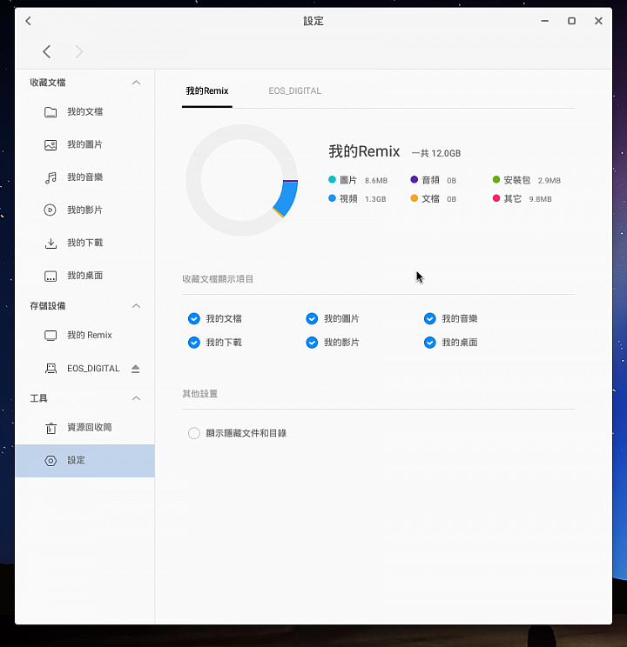
Task: Open 我的桌面 desktop icon in sidebar
Action: coord(51,276)
